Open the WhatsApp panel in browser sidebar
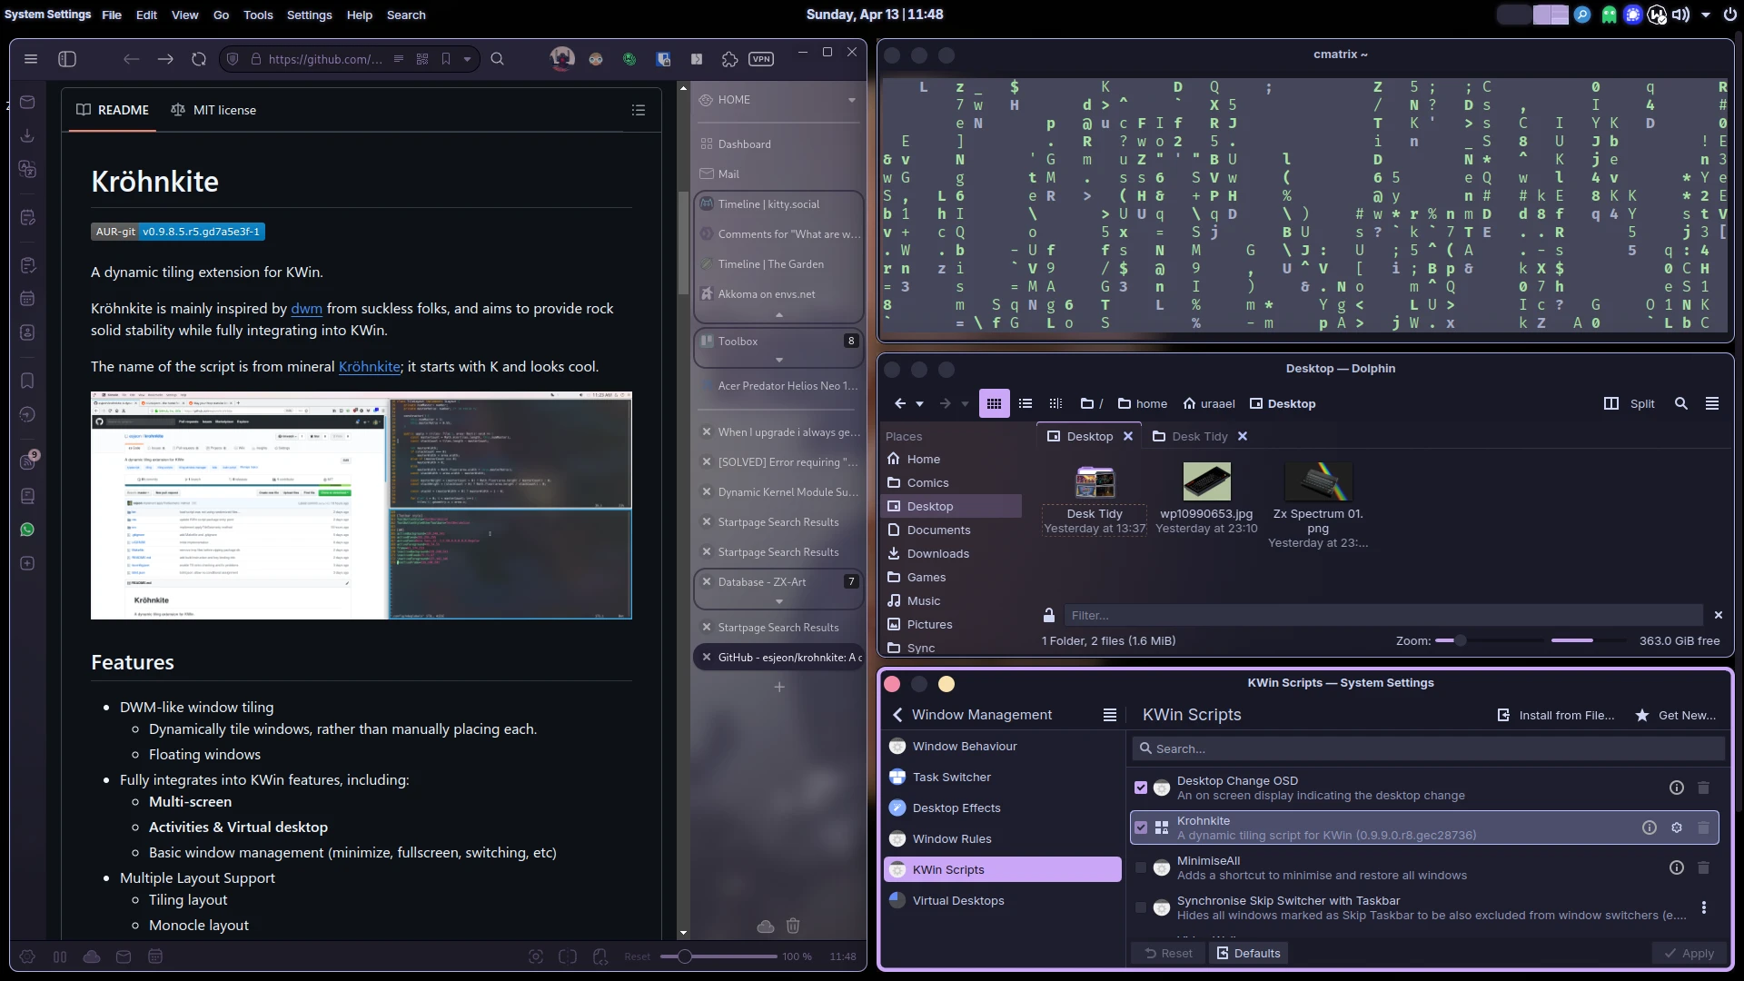The width and height of the screenshot is (1744, 981). tap(27, 530)
